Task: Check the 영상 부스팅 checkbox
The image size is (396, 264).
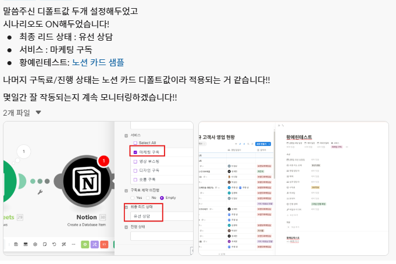Action: (x=135, y=162)
